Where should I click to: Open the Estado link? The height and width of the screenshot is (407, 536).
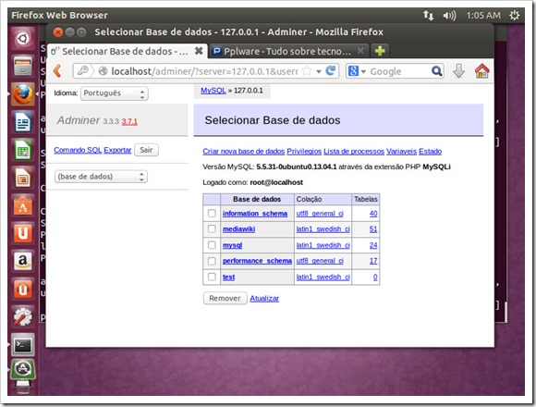430,151
